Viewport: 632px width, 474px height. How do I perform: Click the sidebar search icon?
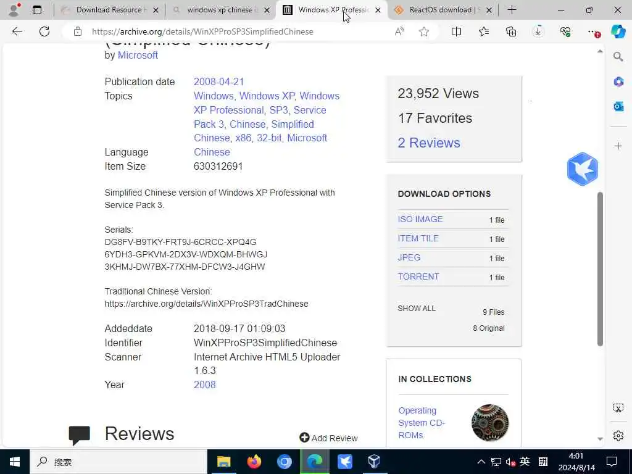tap(618, 56)
